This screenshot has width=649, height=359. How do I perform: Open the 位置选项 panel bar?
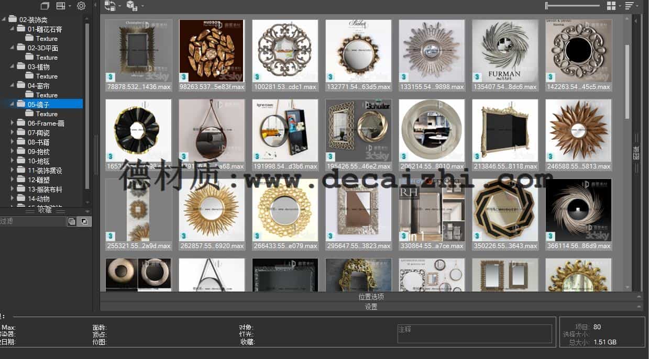[371, 297]
